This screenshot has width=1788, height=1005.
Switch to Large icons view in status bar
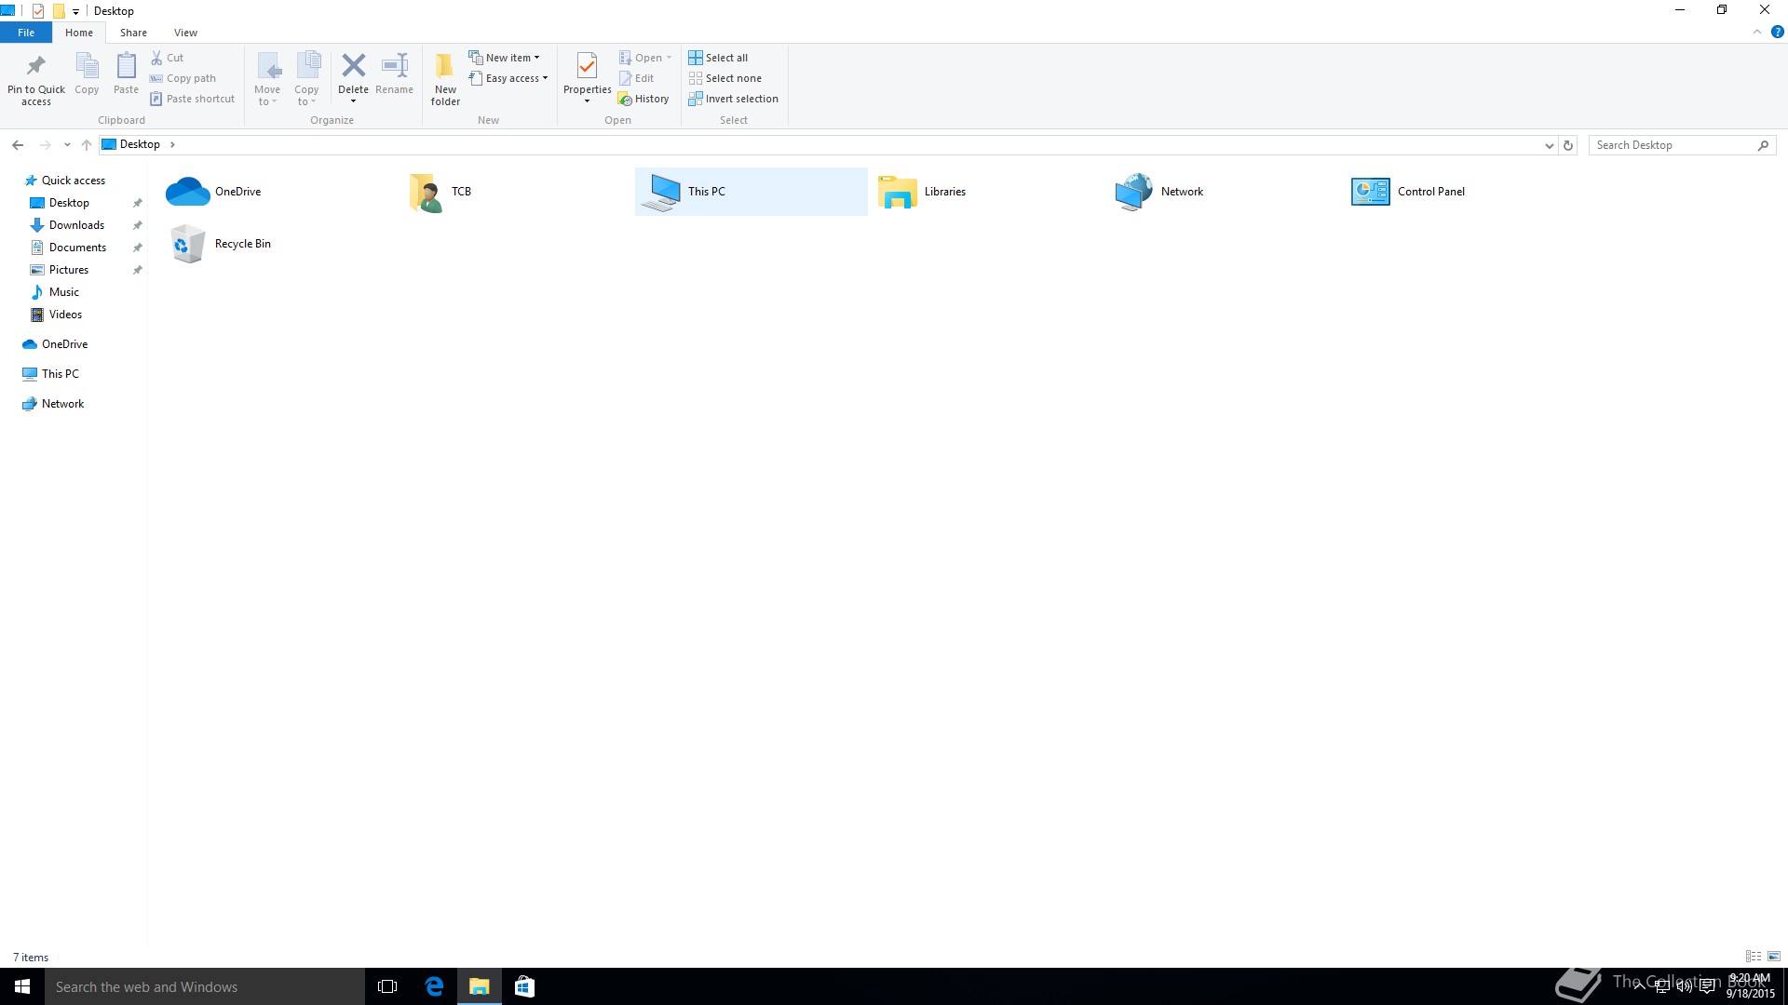(x=1774, y=957)
